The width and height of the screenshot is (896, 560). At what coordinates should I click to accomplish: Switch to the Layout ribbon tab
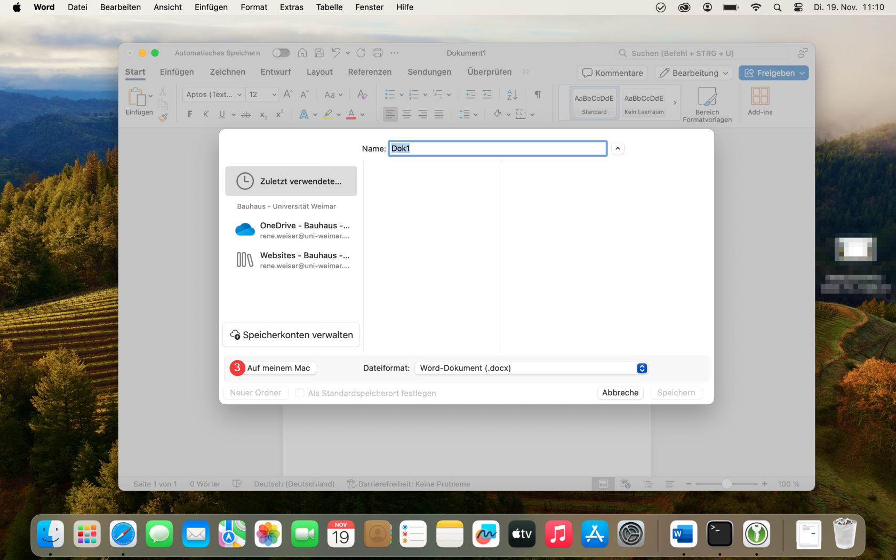tap(319, 72)
